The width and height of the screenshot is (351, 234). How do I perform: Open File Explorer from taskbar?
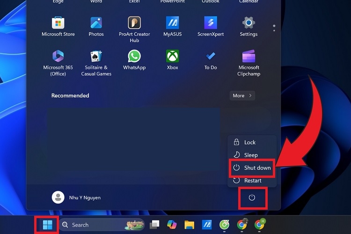pyautogui.click(x=189, y=225)
